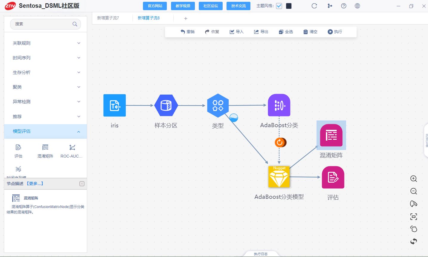The image size is (428, 257).
Task: Open the 执行日志 panel at bottom
Action: (261, 254)
